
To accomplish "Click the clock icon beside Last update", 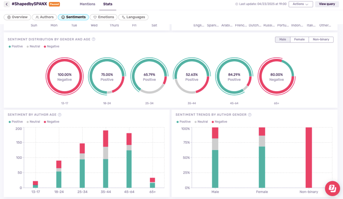I will click(x=237, y=4).
